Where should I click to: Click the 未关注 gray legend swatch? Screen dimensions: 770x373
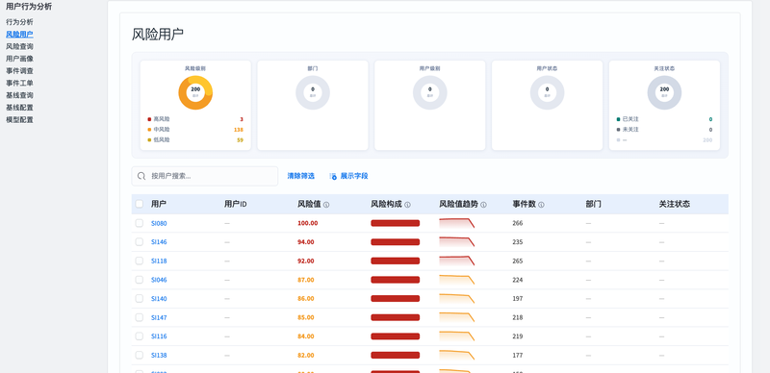click(618, 130)
